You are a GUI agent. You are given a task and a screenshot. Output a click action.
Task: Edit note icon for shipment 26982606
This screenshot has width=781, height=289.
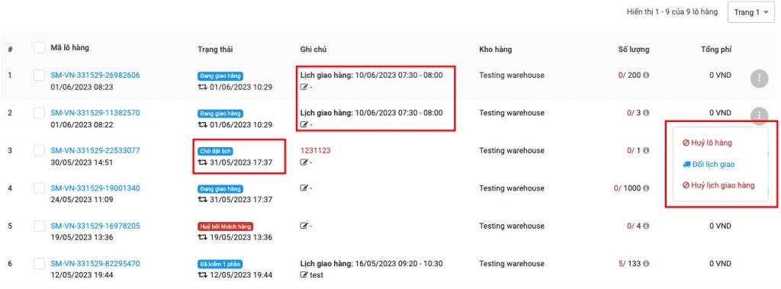[x=304, y=87]
